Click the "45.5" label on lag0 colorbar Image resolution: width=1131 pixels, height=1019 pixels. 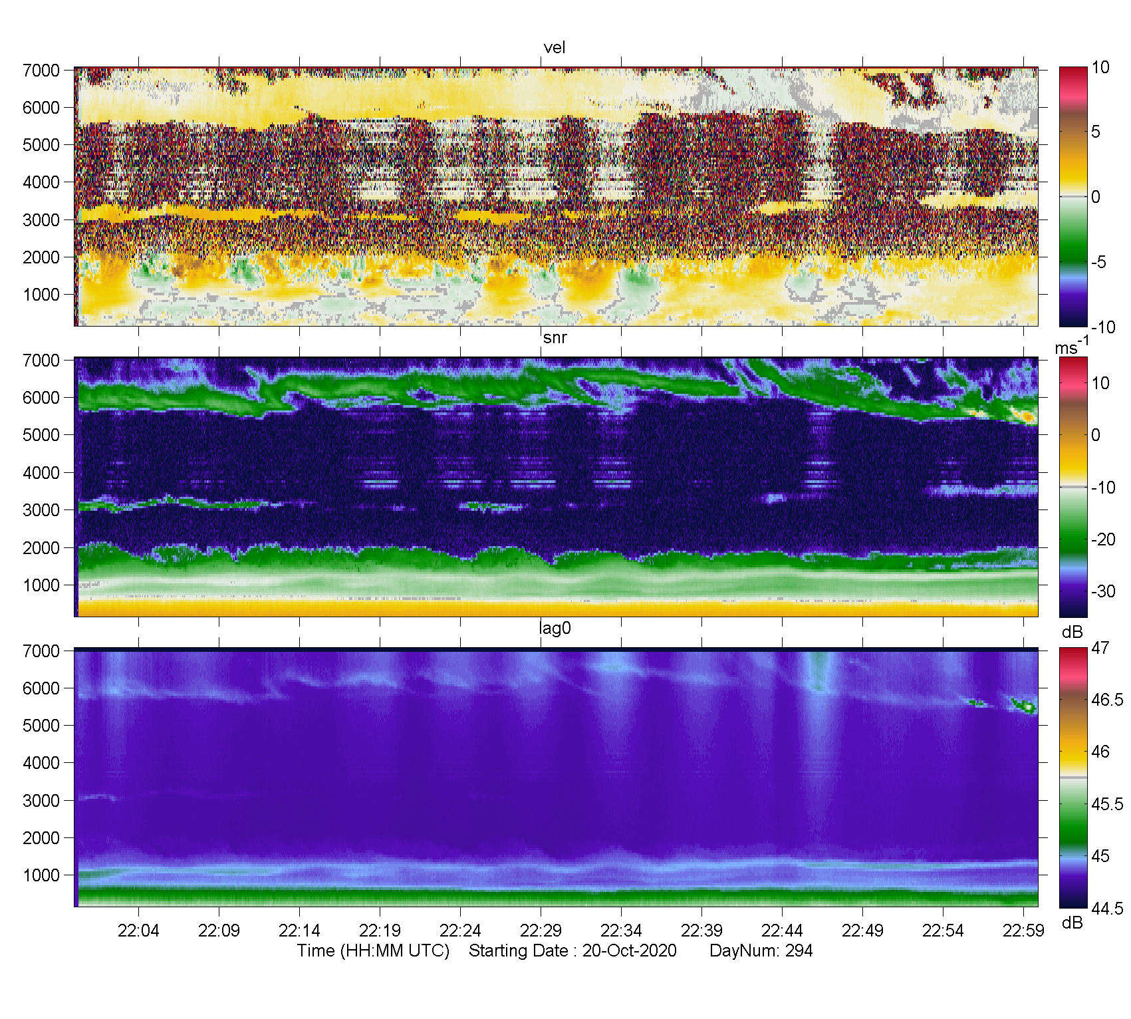pos(1107,804)
